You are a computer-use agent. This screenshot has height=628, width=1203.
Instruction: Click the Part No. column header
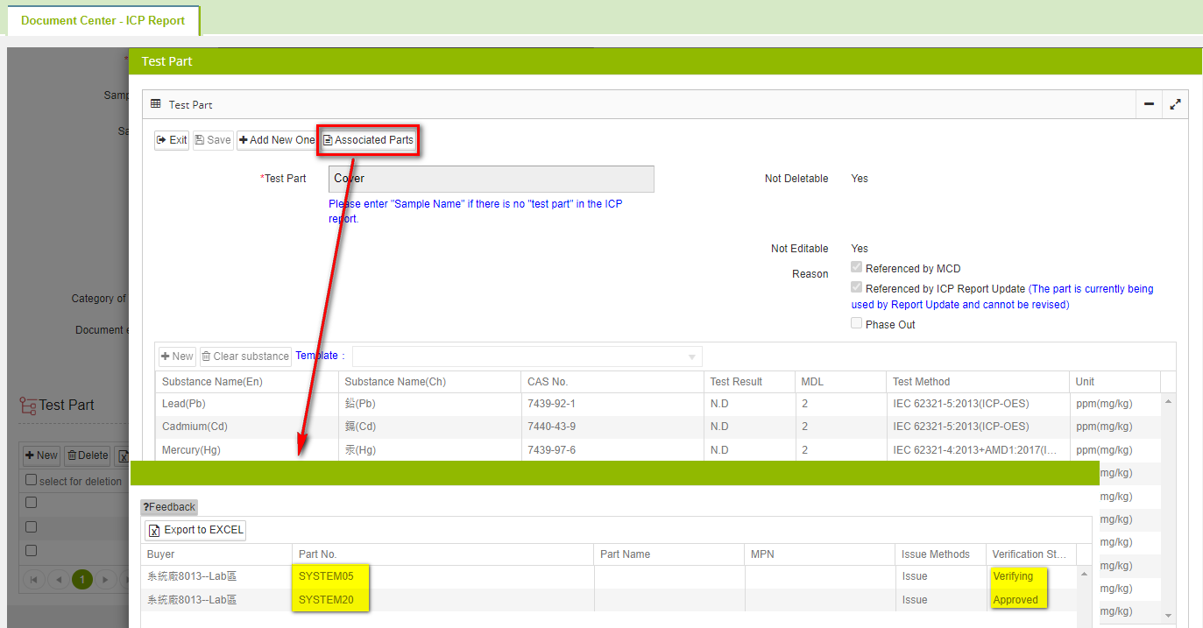[x=443, y=554]
